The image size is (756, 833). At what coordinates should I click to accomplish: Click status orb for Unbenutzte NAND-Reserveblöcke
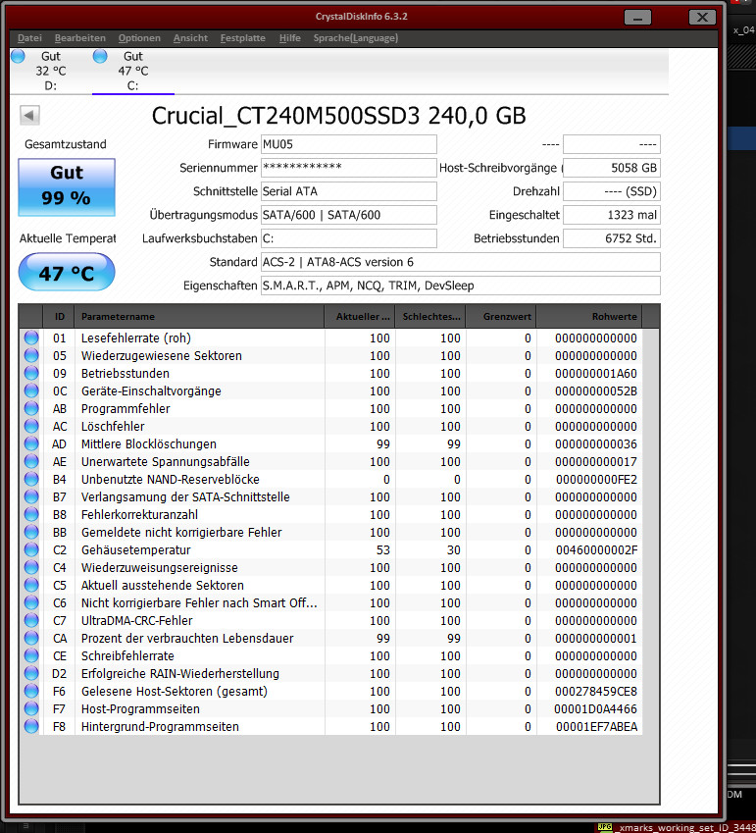click(x=31, y=479)
